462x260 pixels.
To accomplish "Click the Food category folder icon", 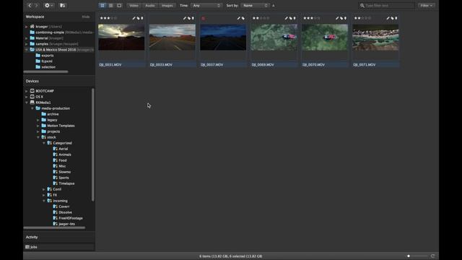I will click(55, 160).
